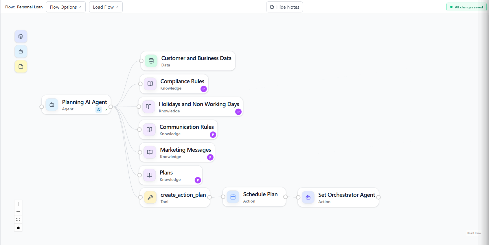
Task: Toggle the eye icon on Planning AI Agent
Action: 99,110
